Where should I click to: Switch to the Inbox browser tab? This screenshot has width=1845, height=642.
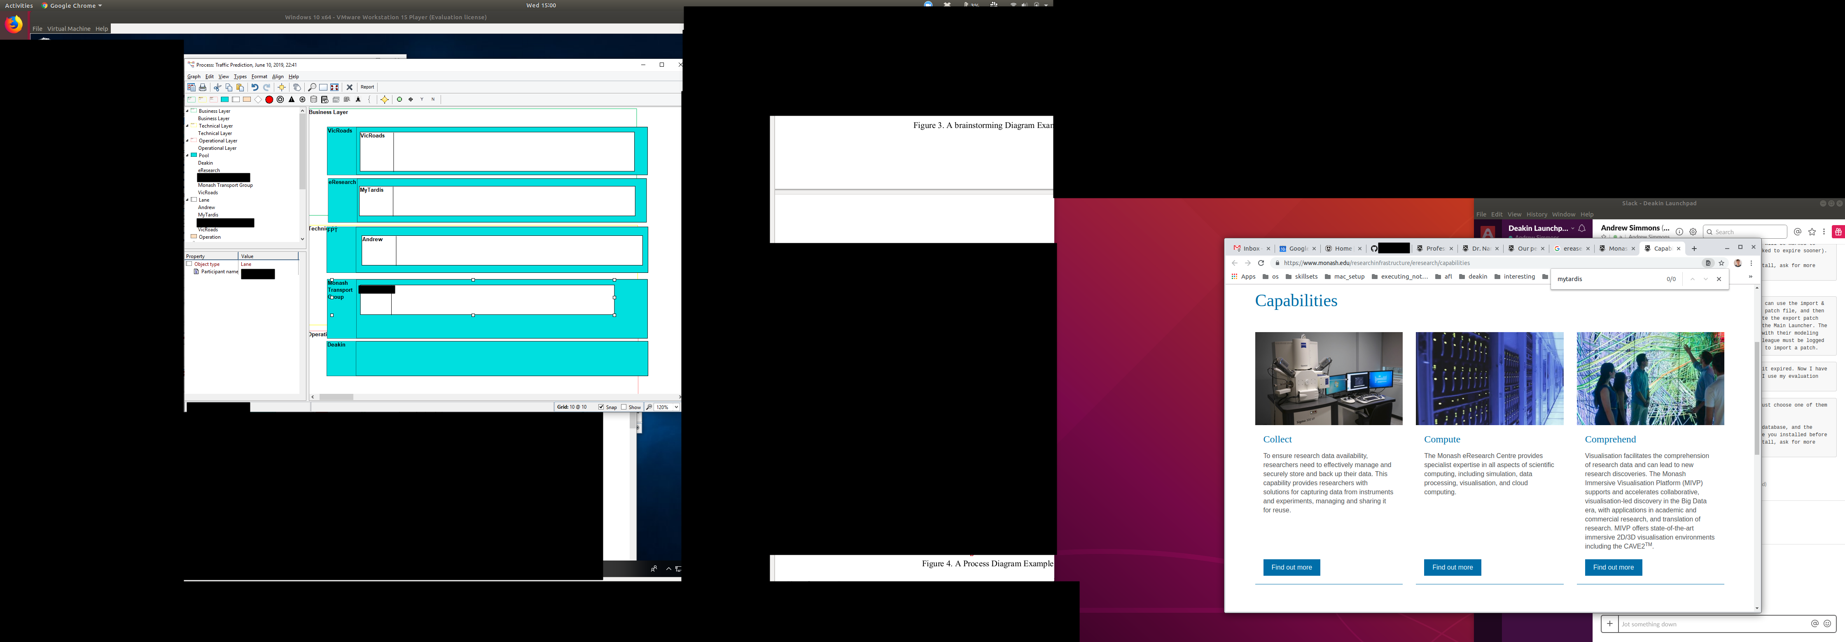click(1251, 248)
